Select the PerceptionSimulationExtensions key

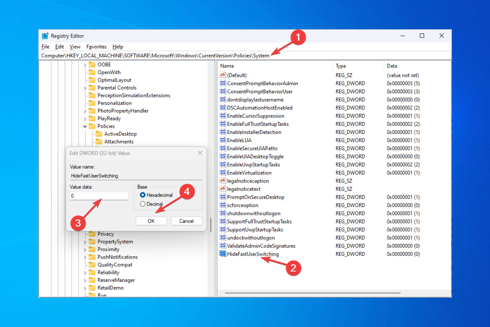(134, 95)
